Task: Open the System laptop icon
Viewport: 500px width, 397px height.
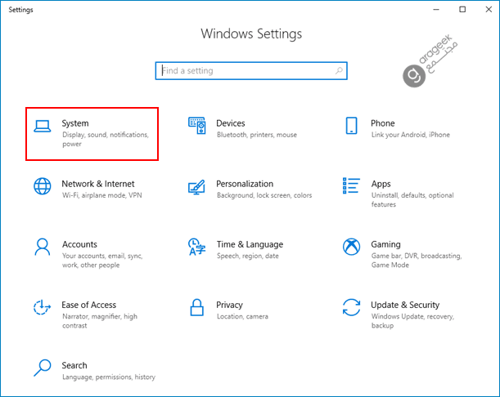Action: point(42,126)
